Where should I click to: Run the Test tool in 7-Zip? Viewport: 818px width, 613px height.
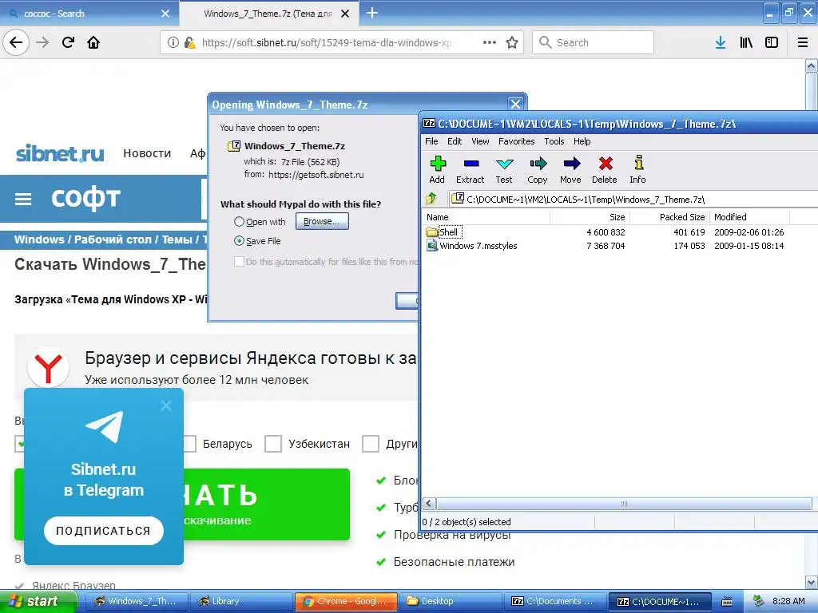click(x=504, y=170)
